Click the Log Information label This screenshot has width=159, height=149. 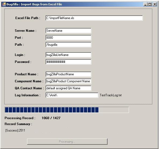click(27, 95)
